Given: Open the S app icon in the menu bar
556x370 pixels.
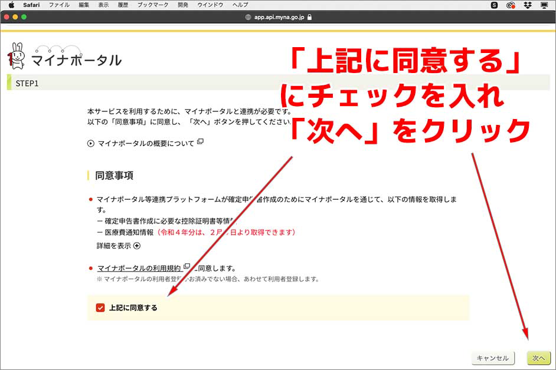Looking at the screenshot, I should [493, 6].
